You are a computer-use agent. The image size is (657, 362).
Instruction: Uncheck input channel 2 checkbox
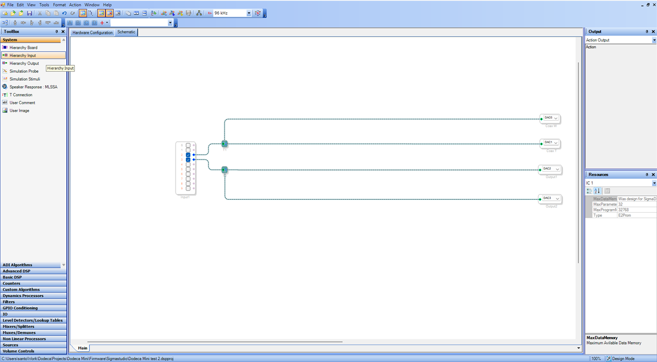tap(188, 155)
